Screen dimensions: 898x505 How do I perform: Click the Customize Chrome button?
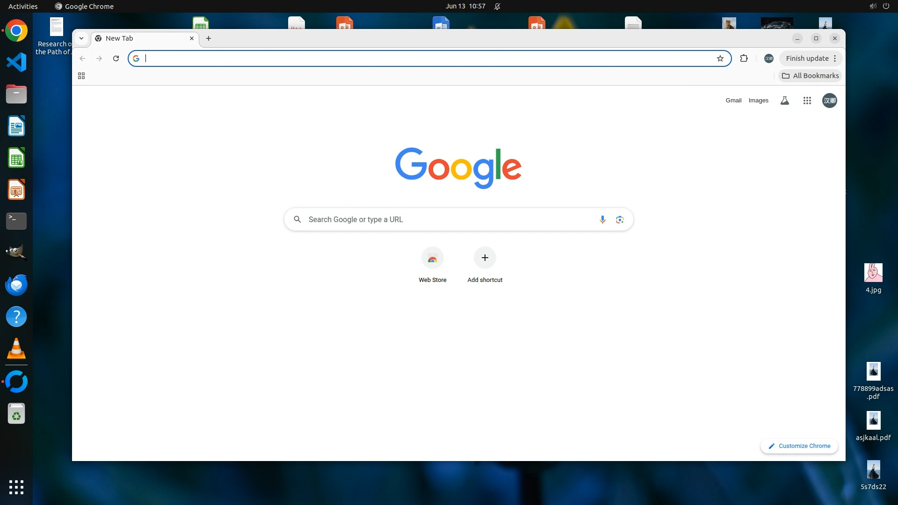(x=799, y=446)
